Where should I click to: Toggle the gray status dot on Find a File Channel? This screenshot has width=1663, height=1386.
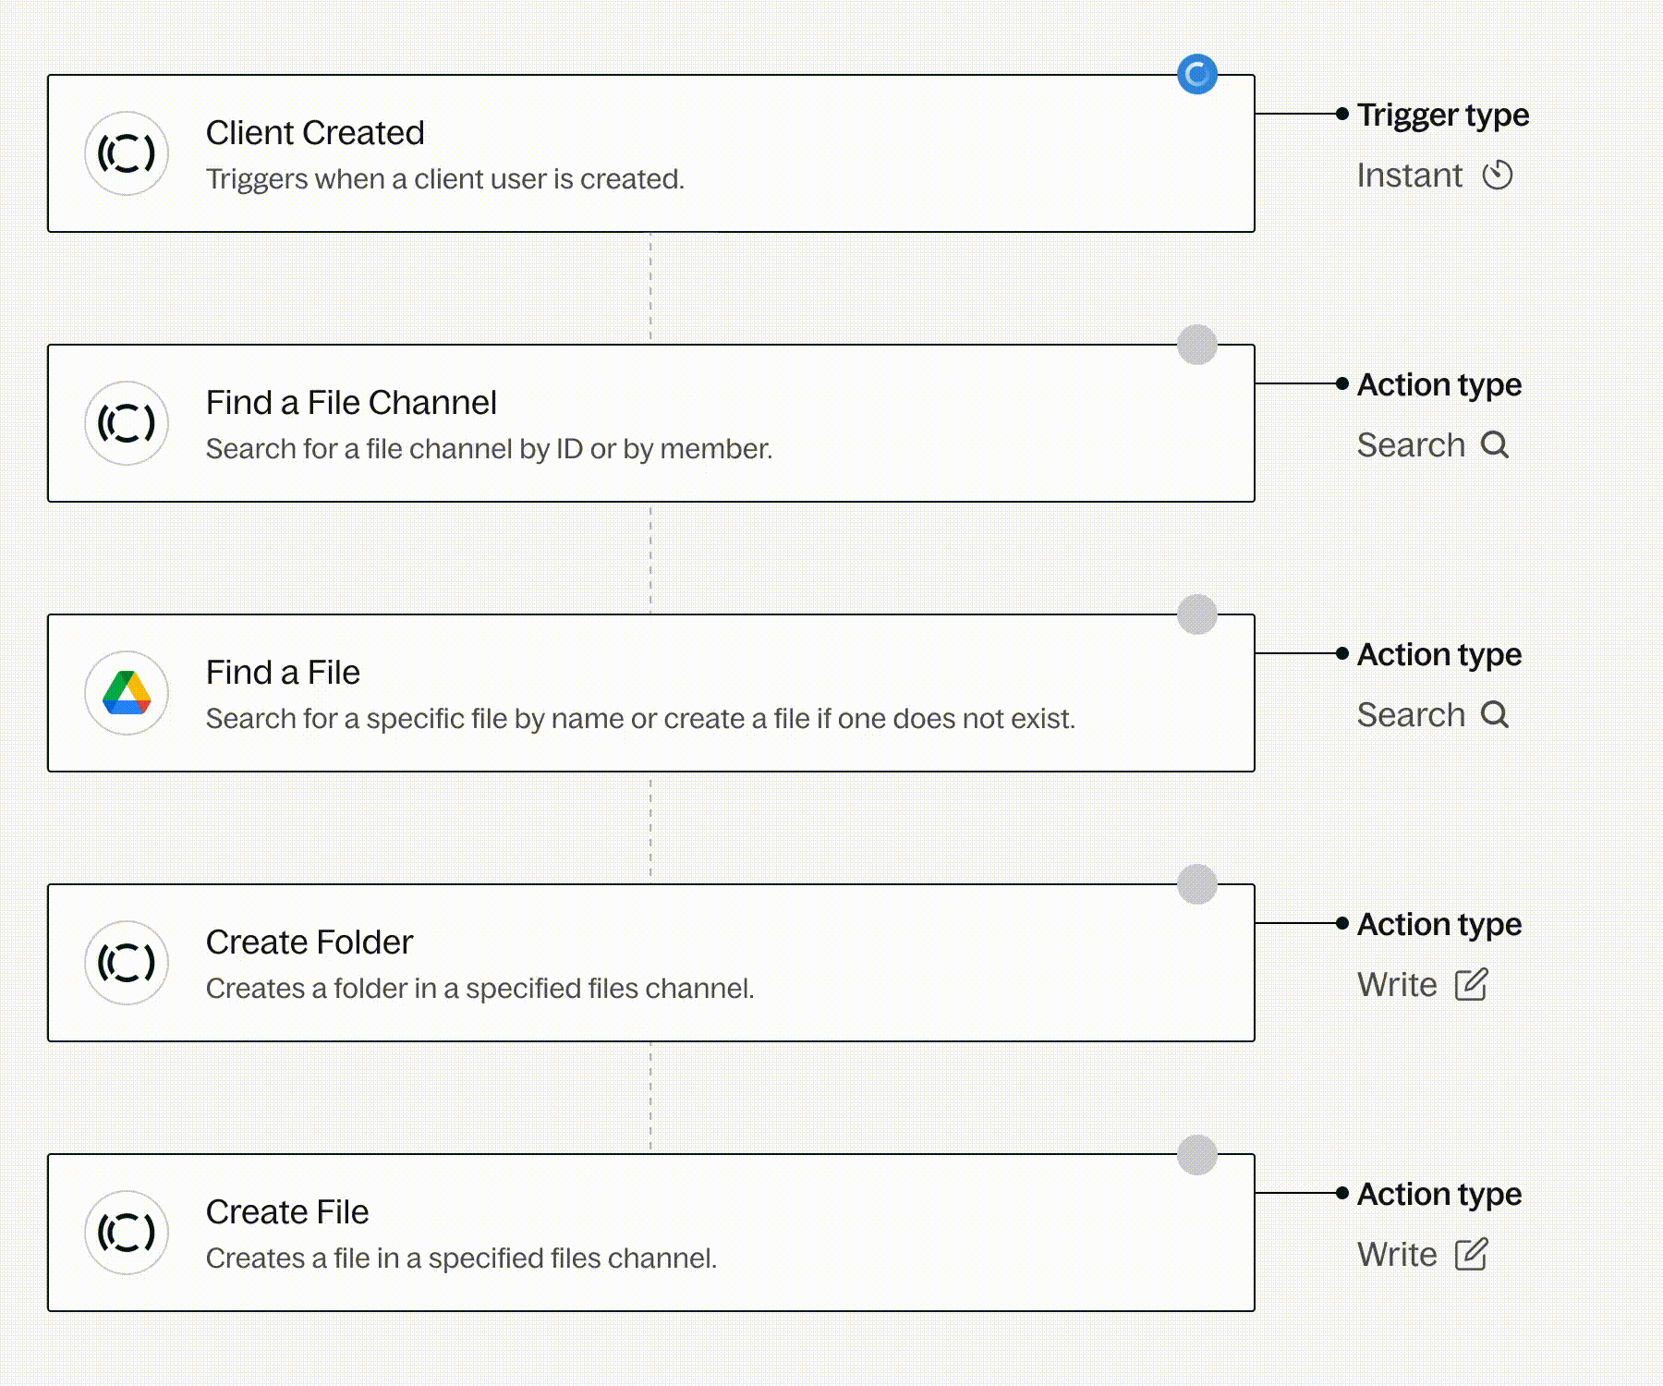(1196, 345)
